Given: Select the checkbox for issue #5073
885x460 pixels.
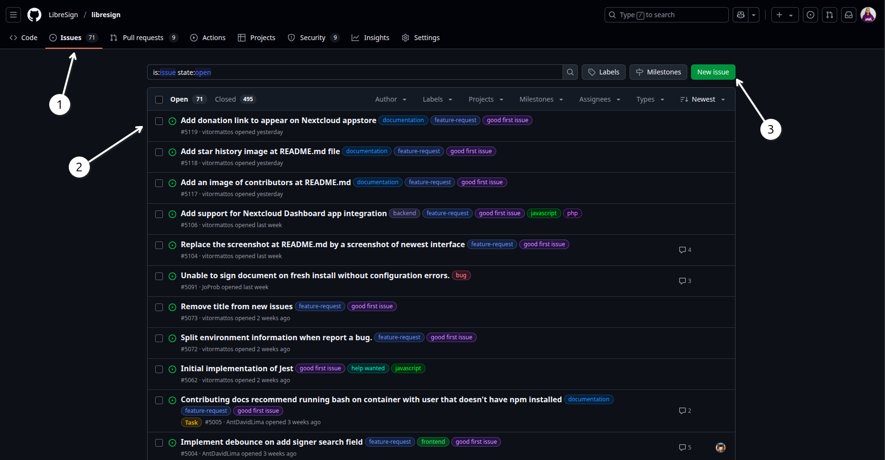Looking at the screenshot, I should pyautogui.click(x=159, y=307).
